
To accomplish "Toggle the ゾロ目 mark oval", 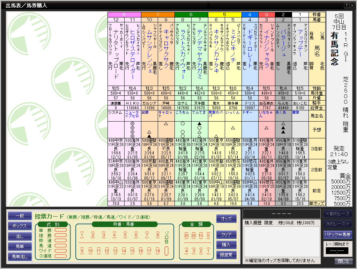I will point(167,250).
